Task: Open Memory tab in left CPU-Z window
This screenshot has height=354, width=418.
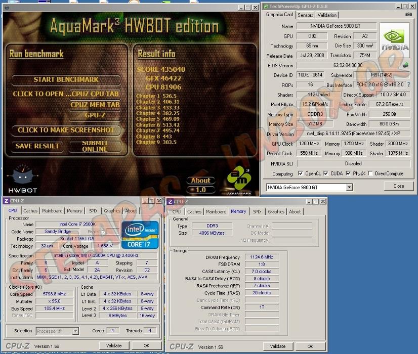Action: click(x=75, y=211)
